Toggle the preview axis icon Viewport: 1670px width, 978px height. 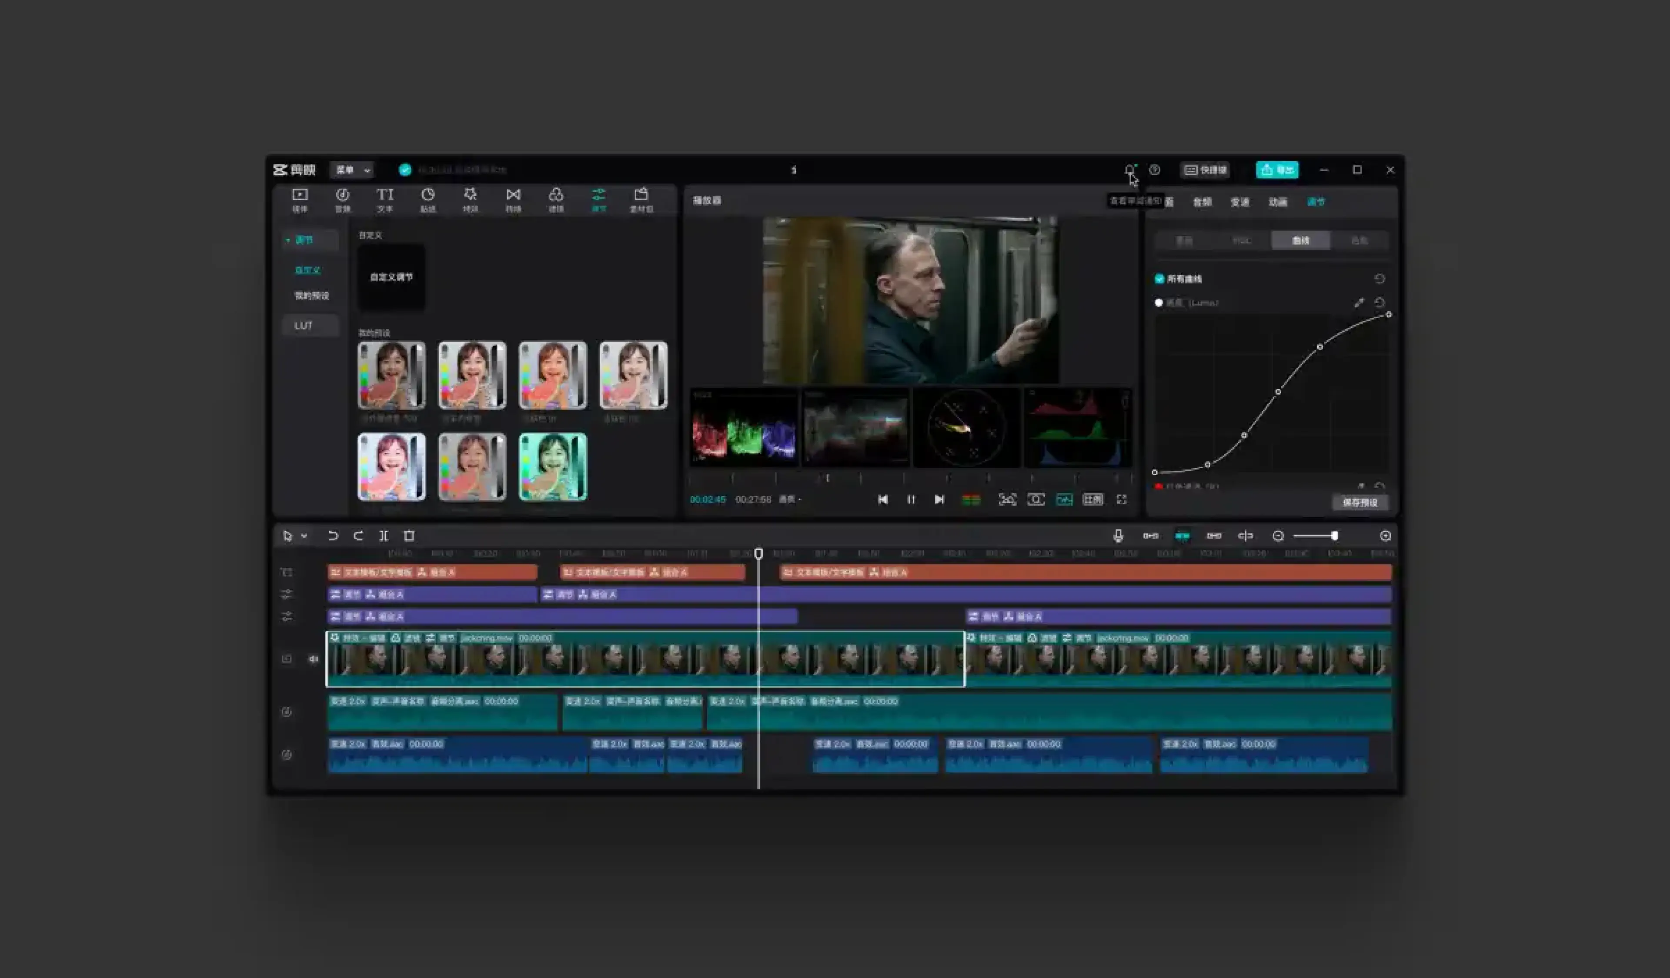coord(1245,536)
